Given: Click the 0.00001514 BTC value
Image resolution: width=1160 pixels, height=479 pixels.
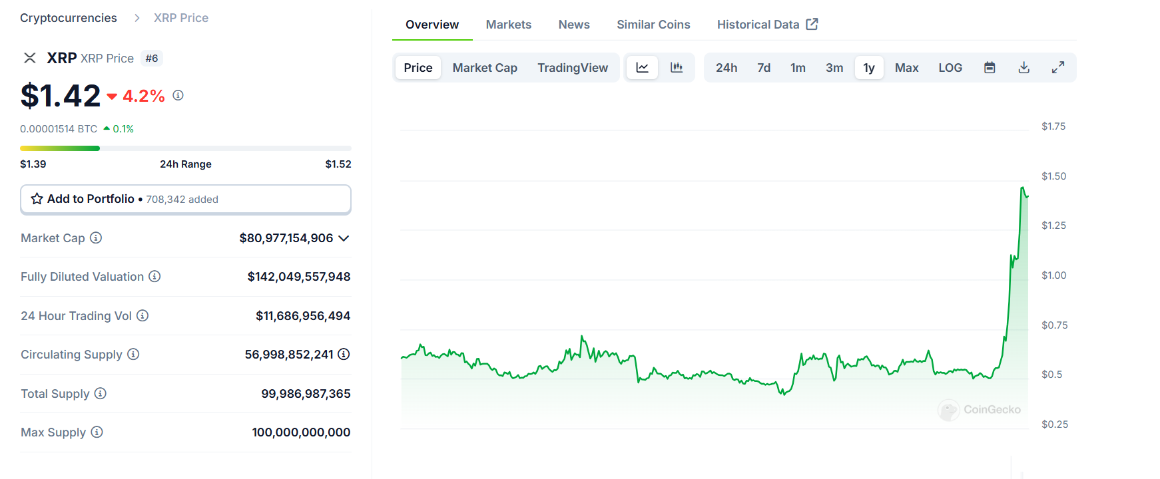Looking at the screenshot, I should (59, 129).
